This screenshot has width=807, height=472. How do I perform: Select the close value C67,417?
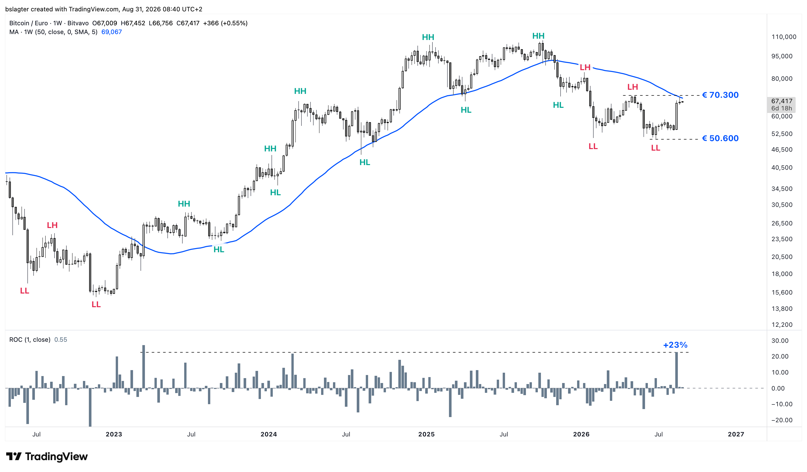point(188,23)
